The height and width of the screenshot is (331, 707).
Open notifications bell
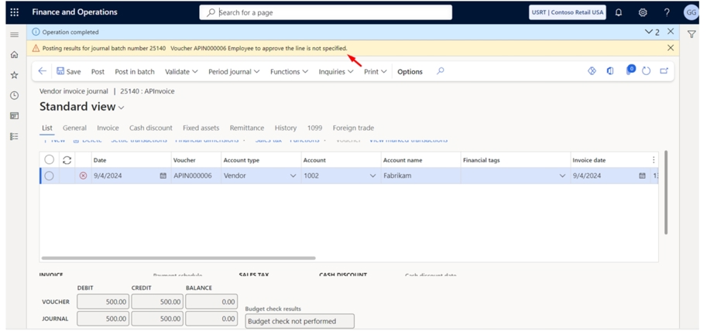(619, 12)
